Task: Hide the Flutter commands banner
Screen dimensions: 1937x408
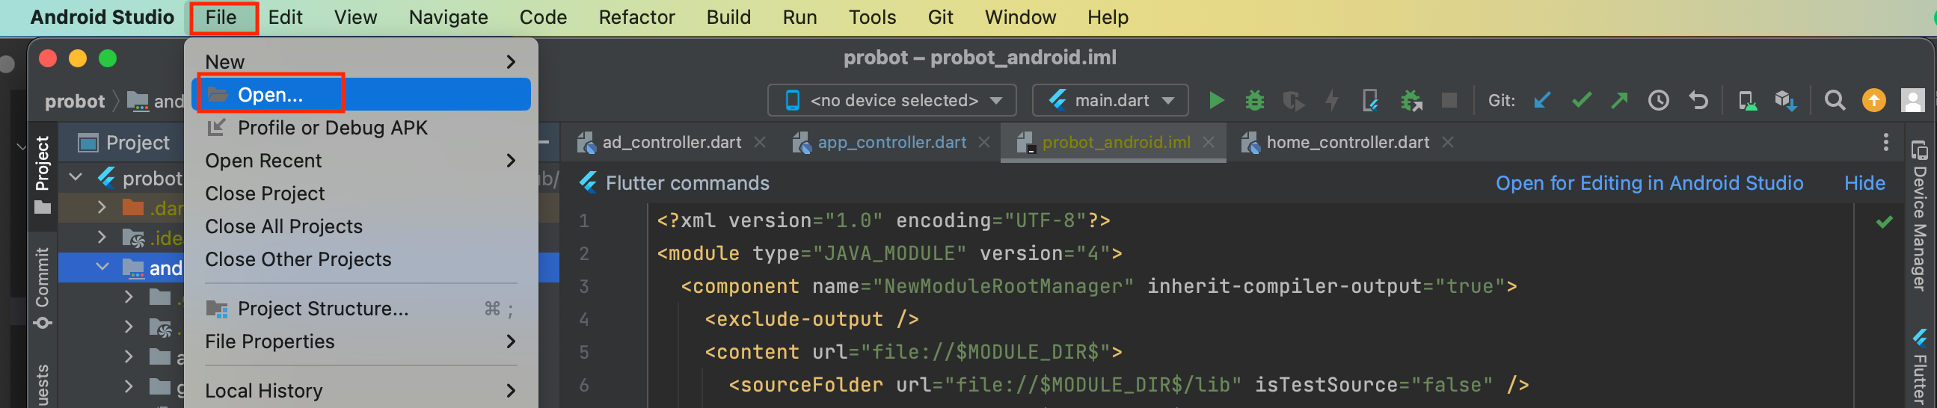Action: [x=1863, y=182]
